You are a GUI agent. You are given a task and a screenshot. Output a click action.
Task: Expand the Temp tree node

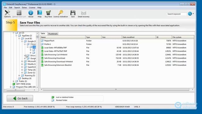(x=22, y=70)
